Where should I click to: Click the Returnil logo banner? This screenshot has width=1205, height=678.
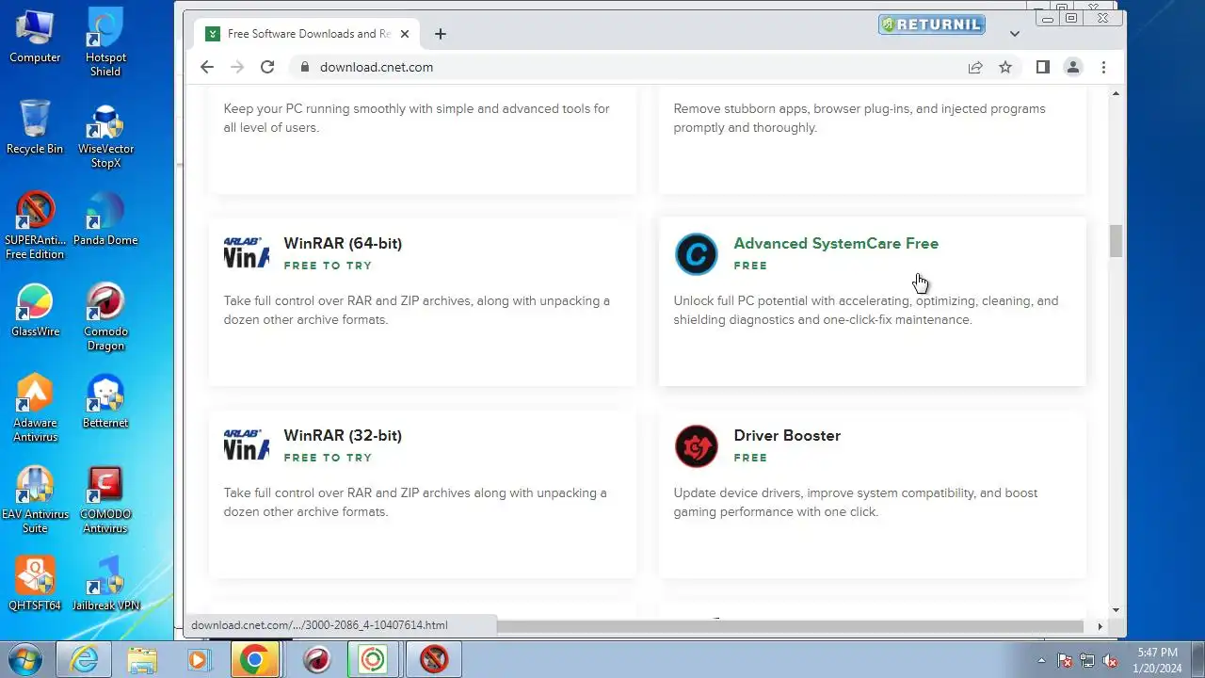pyautogui.click(x=931, y=24)
